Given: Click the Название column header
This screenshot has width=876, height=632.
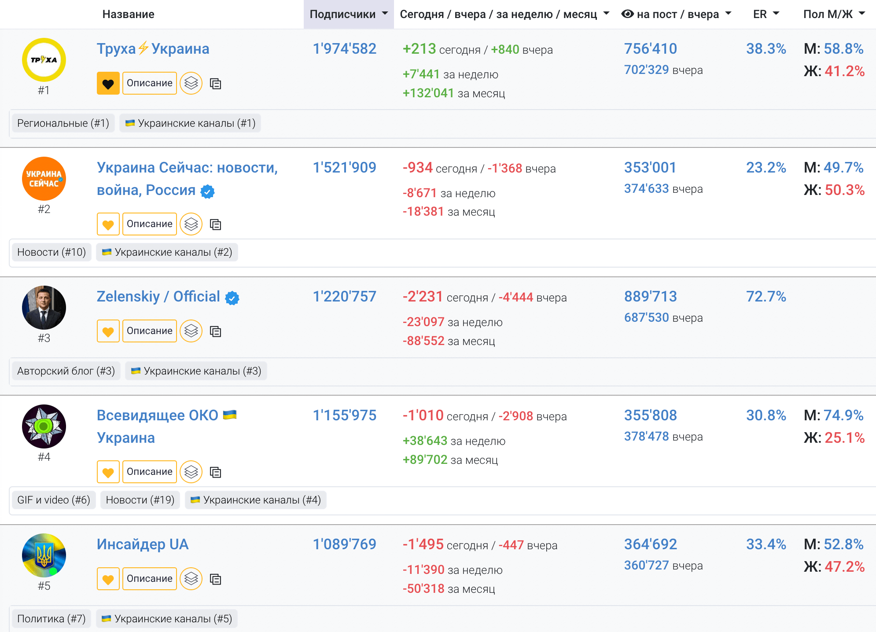Looking at the screenshot, I should coord(128,14).
